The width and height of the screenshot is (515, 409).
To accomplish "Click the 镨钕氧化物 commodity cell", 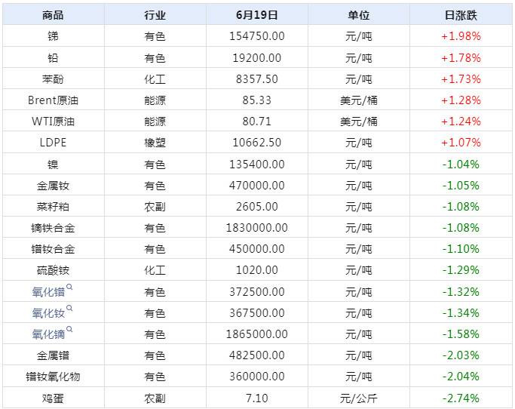I will 53,377.
